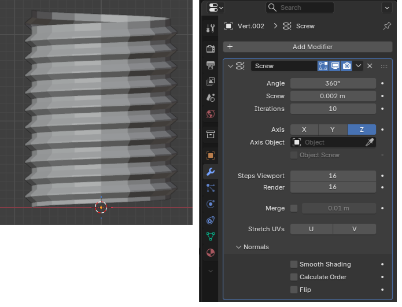Open the Object properties tab
Screen dimensions: 402x307
coord(211,156)
